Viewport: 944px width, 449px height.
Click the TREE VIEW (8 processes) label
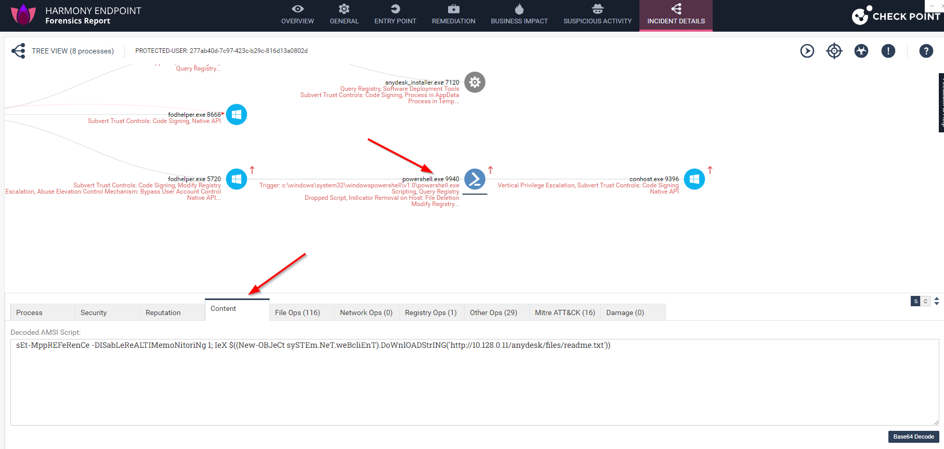coord(73,51)
